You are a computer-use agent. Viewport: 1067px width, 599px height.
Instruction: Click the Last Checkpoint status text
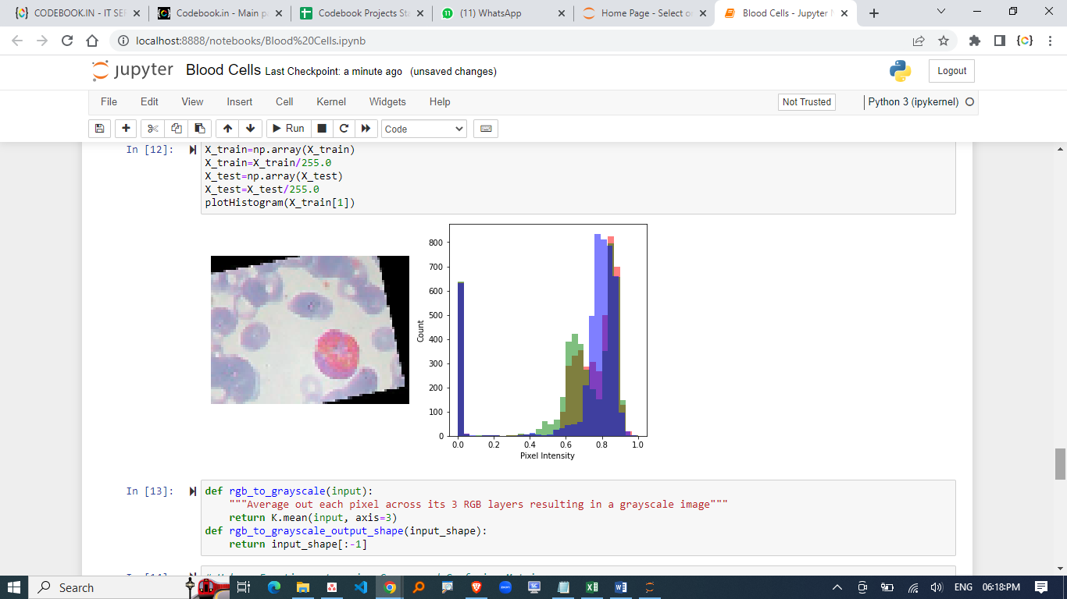tap(334, 72)
